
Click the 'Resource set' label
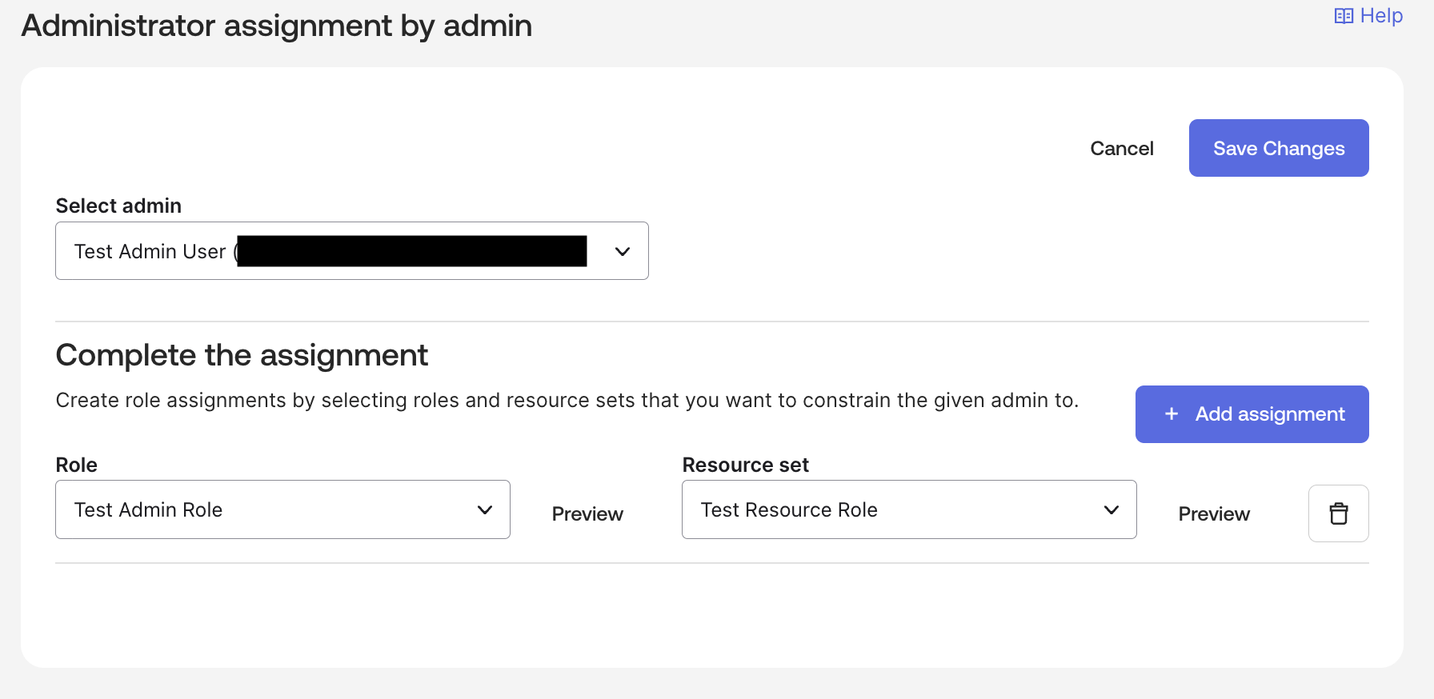[745, 465]
